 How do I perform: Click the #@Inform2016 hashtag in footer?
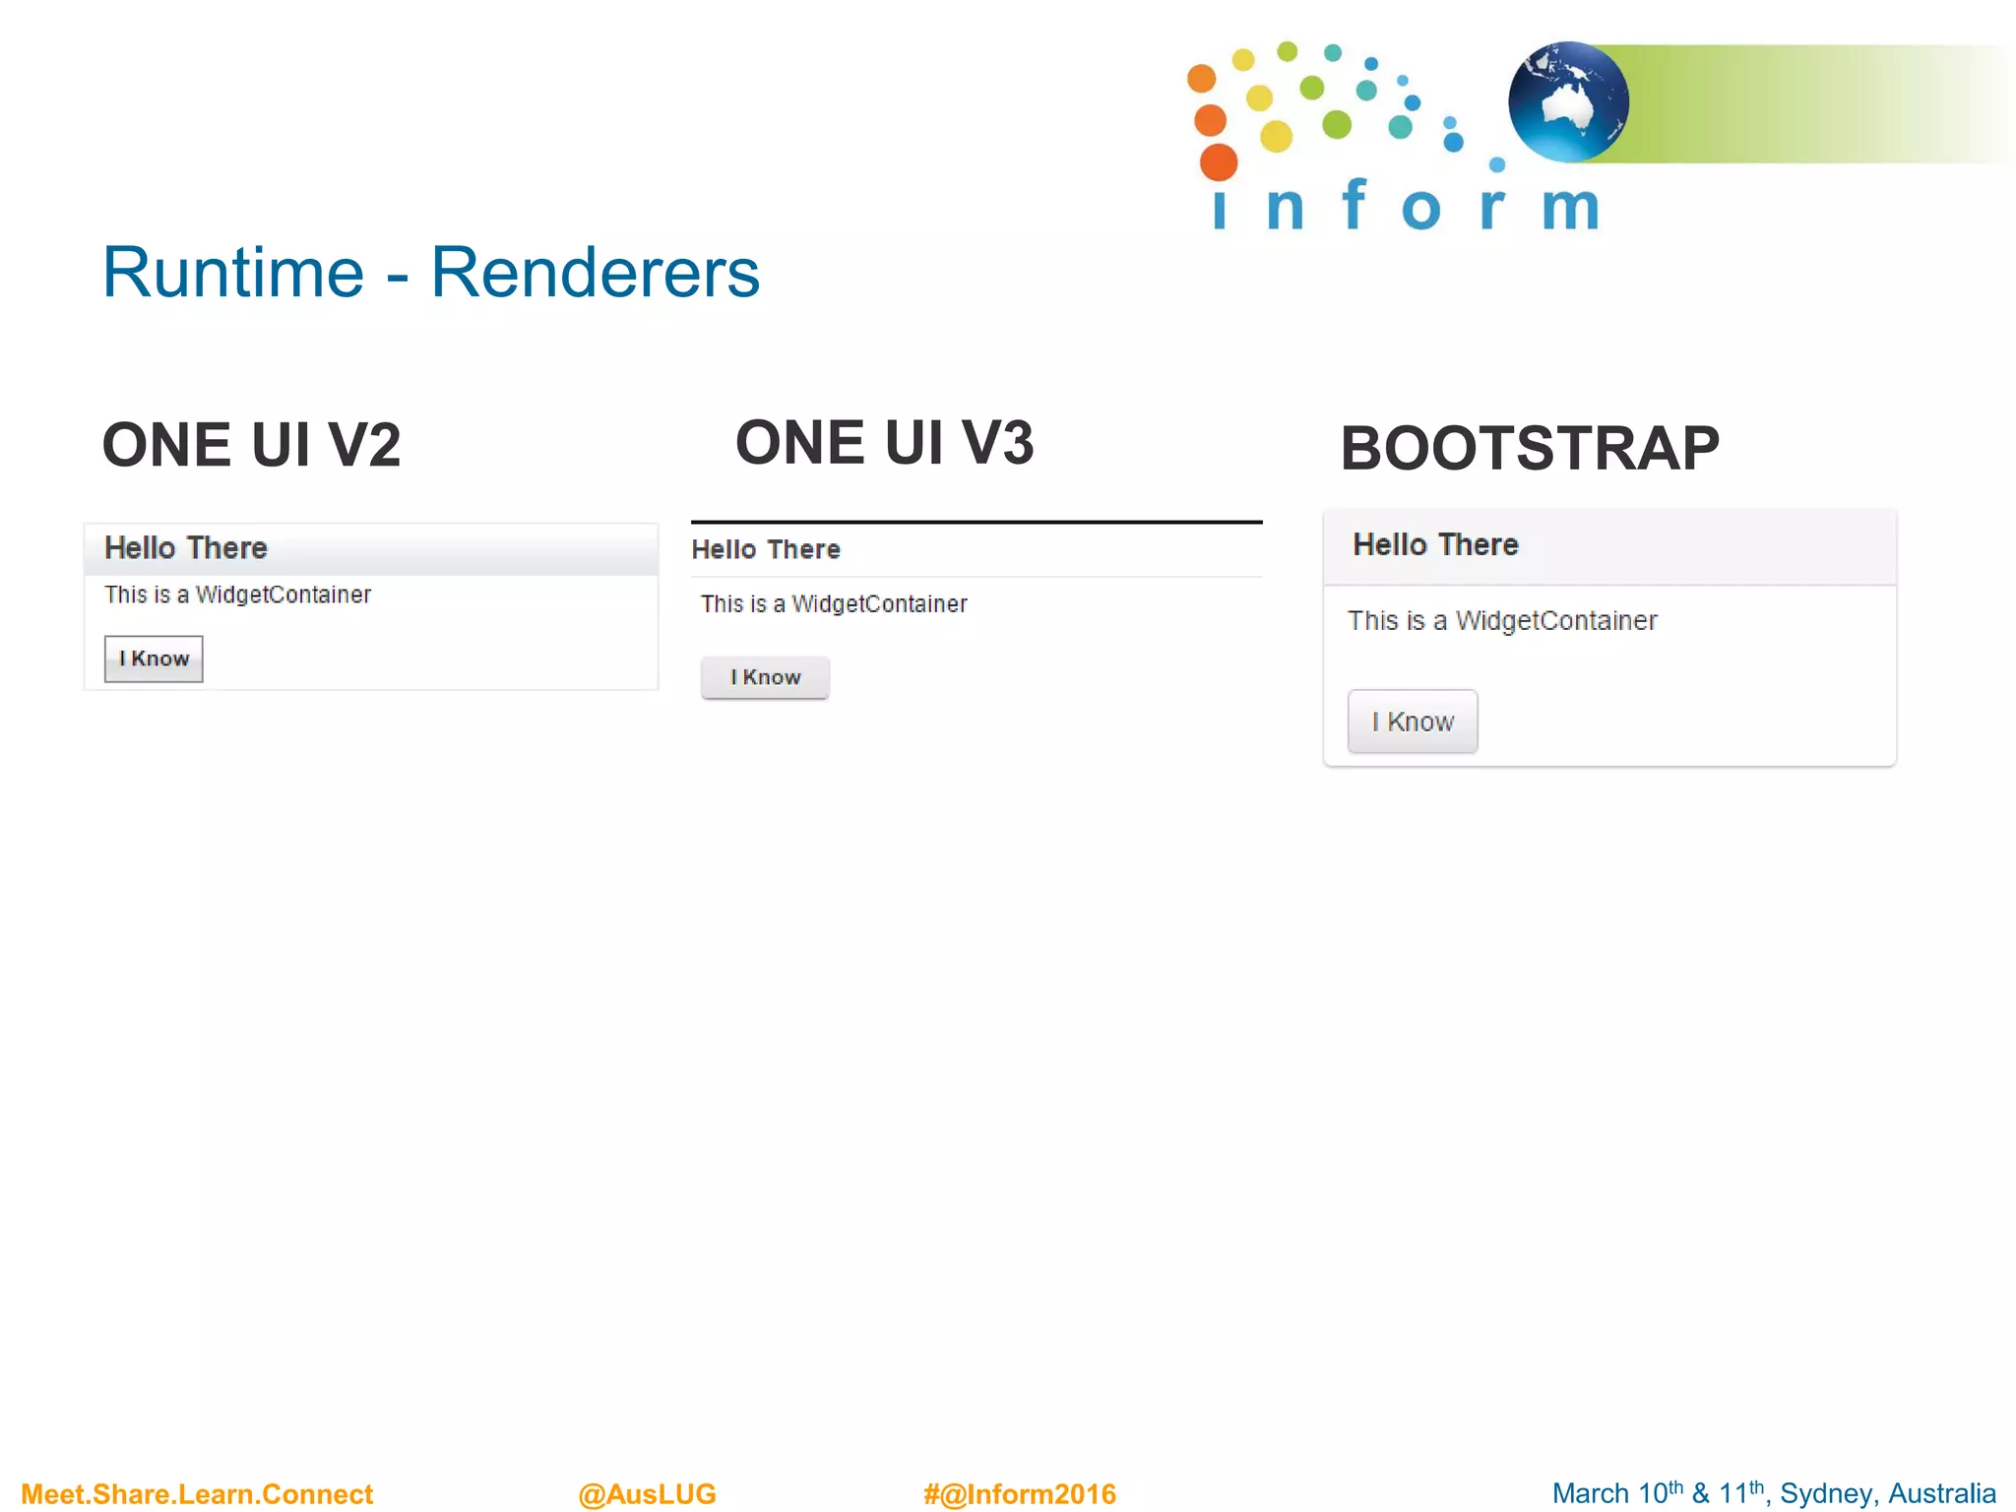[1020, 1493]
